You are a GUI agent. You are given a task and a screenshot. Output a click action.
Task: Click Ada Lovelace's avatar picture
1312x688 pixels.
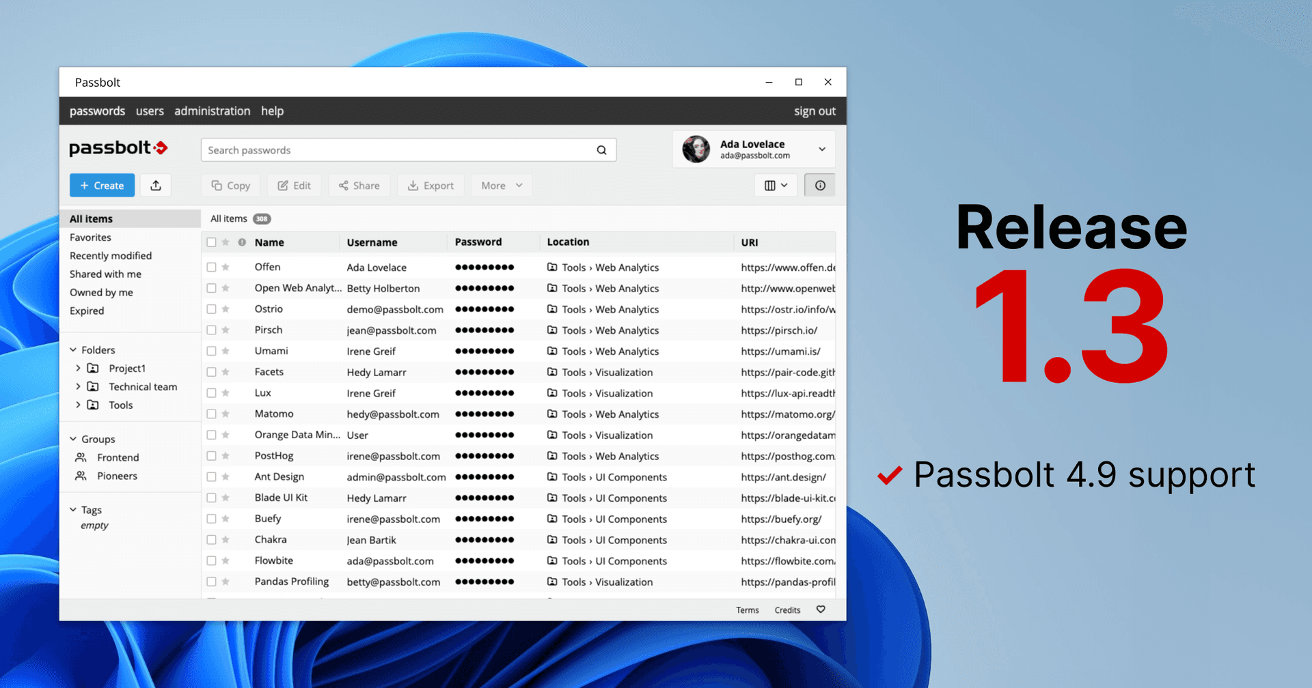696,149
